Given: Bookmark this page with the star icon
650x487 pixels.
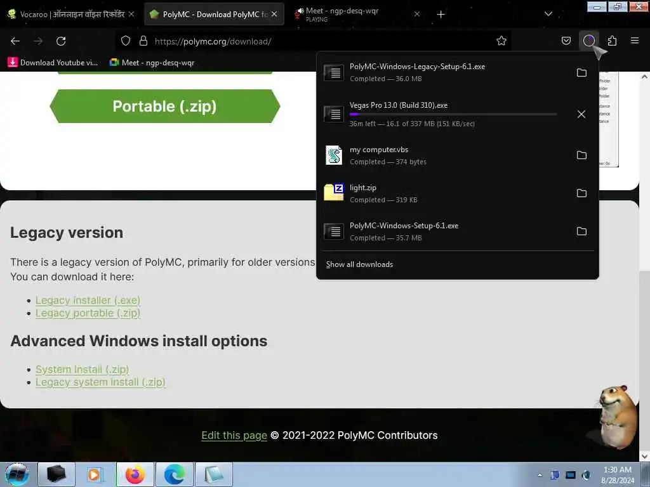Looking at the screenshot, I should (501, 41).
